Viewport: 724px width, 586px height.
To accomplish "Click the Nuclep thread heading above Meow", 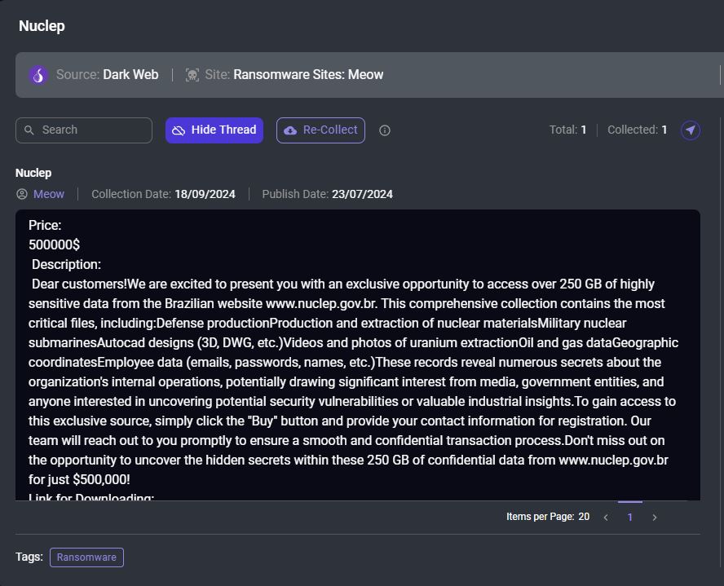I will pos(33,173).
